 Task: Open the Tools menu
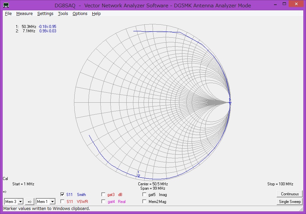coord(63,13)
